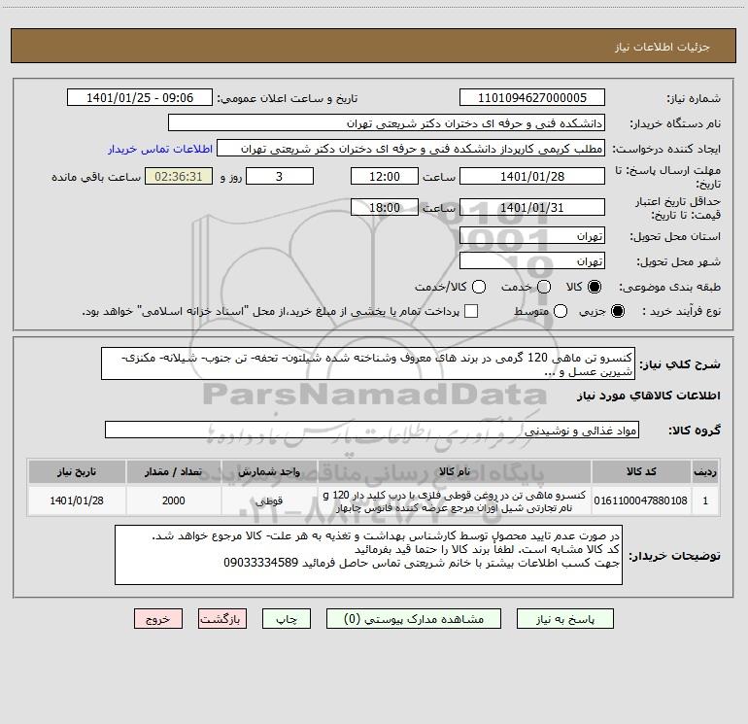
Task: Click the تعداد / مقدار column header
Action: point(174,472)
